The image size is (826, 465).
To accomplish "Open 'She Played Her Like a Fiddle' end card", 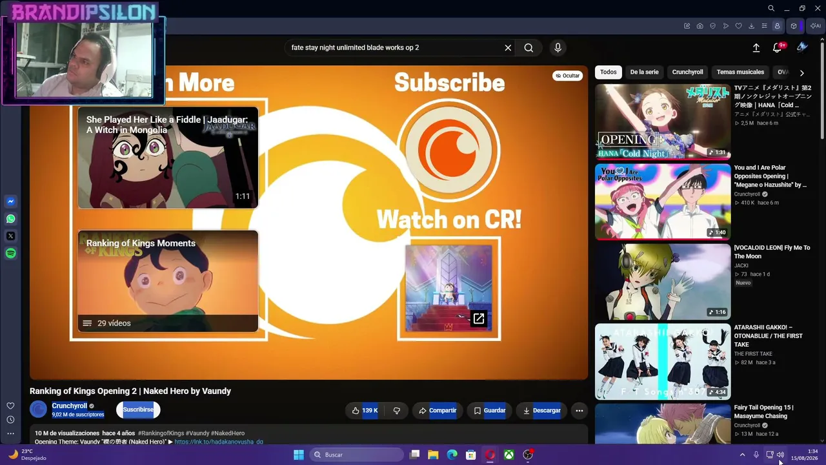I will coord(168,158).
